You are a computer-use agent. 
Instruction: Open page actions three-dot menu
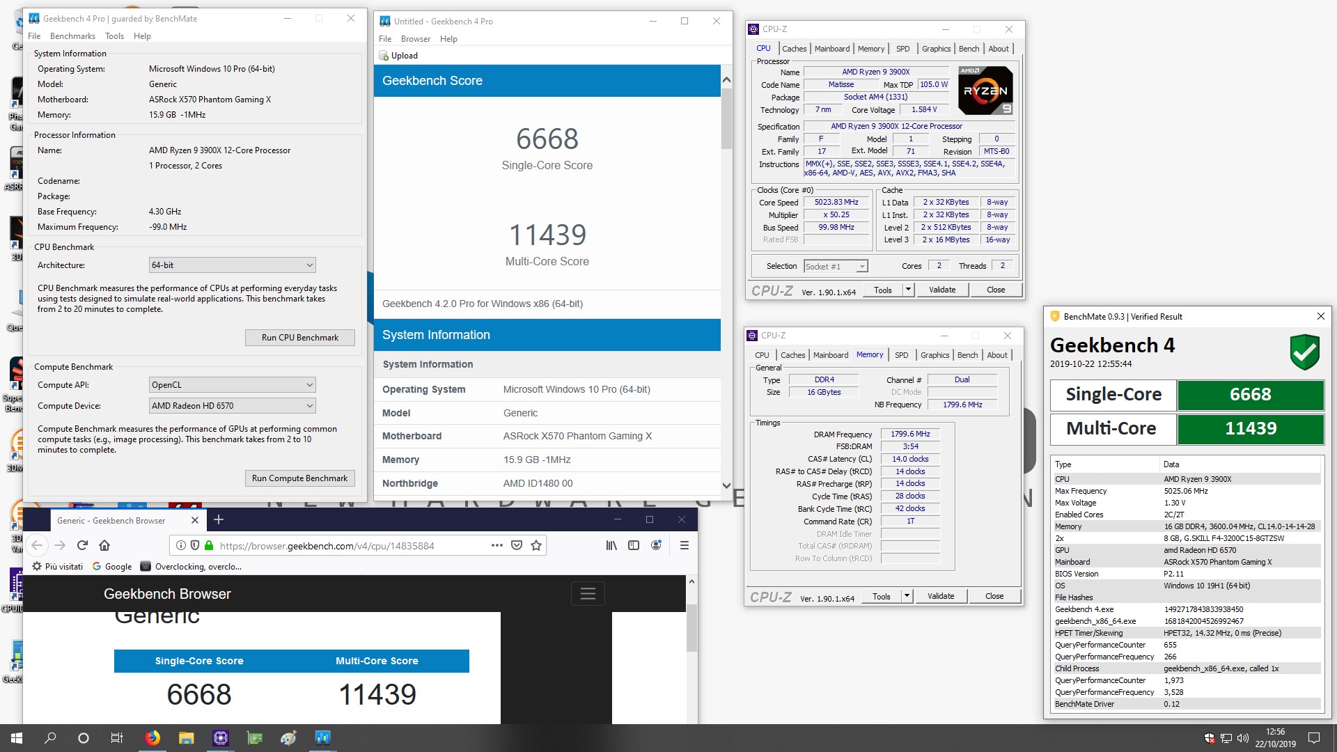click(x=497, y=545)
